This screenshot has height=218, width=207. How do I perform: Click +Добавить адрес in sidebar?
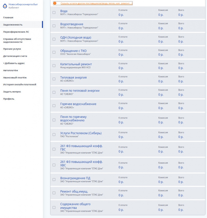click(14, 63)
